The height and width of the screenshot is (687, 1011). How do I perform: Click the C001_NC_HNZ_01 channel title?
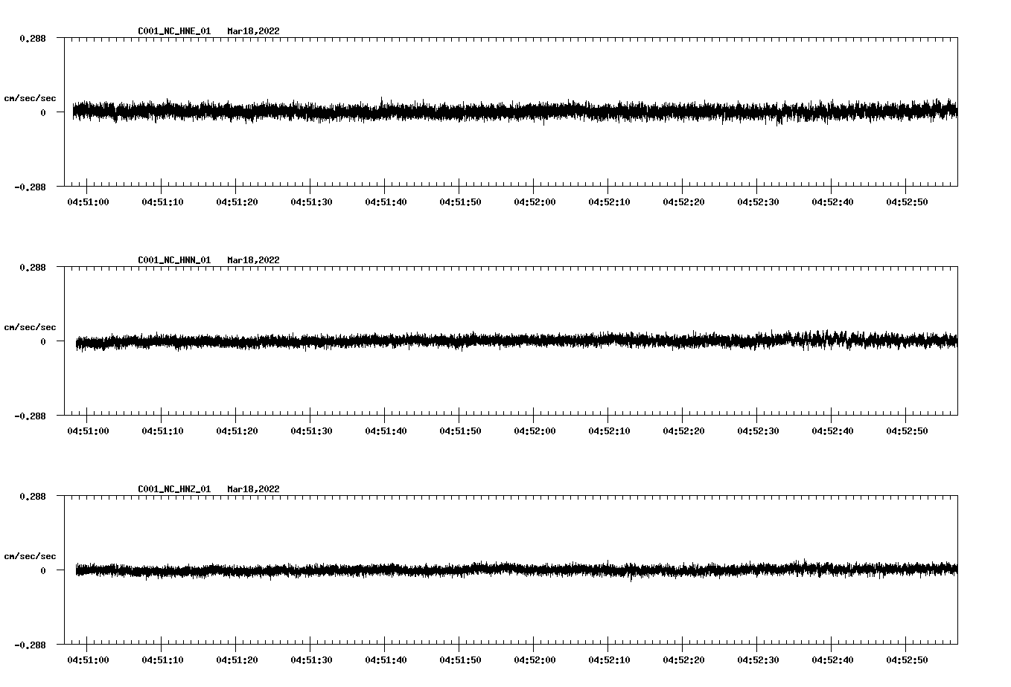point(174,489)
